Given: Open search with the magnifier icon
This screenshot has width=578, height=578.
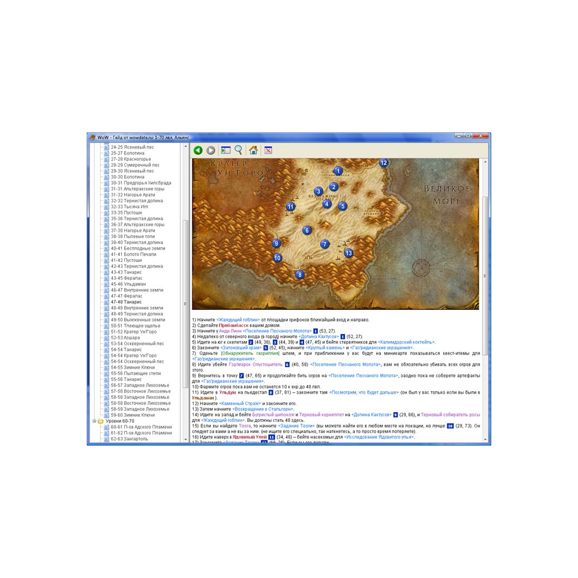Looking at the screenshot, I should tap(238, 150).
